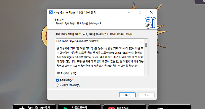Click the Windows logo on the download button
Image resolution: width=205 pixels, height=109 pixels.
160,108
